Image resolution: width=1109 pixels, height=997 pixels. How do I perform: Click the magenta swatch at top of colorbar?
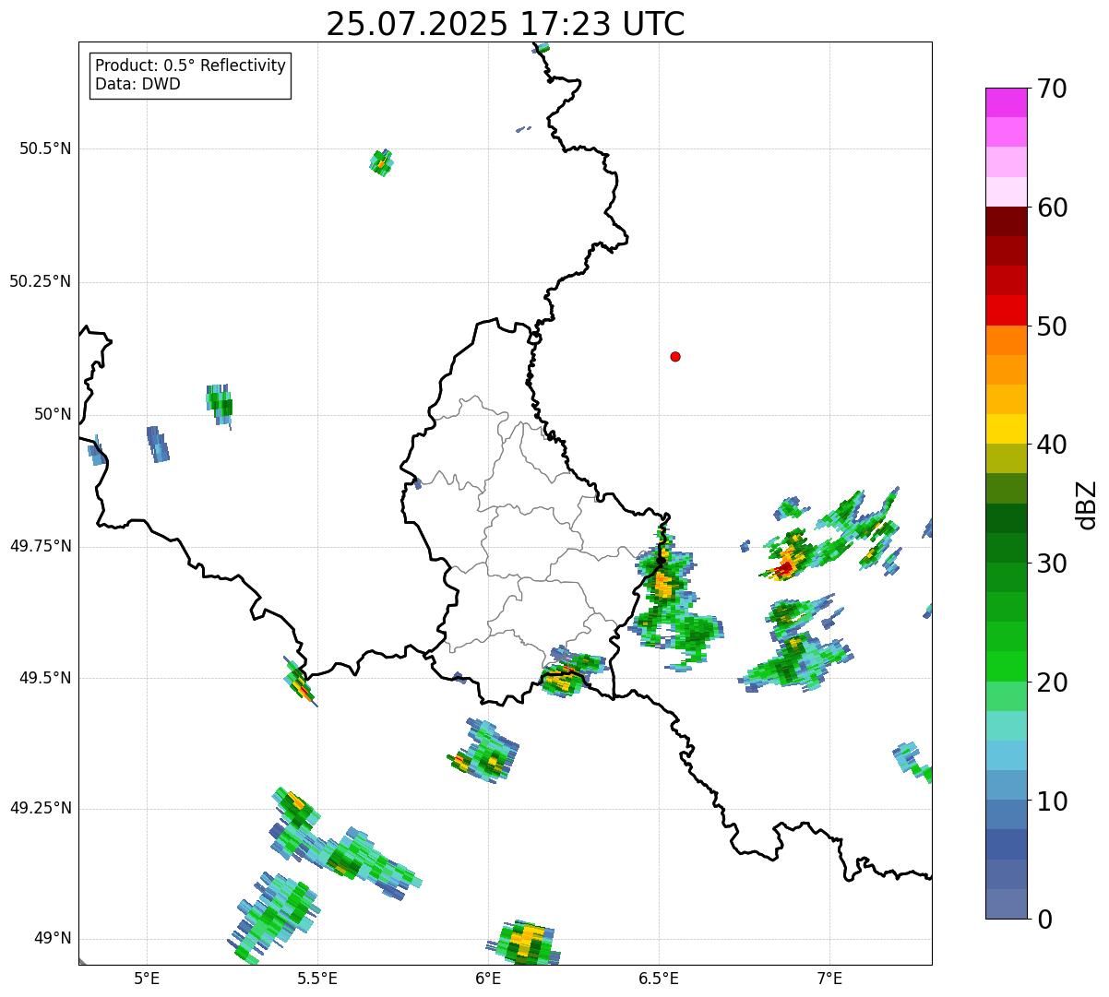pyautogui.click(x=1007, y=102)
